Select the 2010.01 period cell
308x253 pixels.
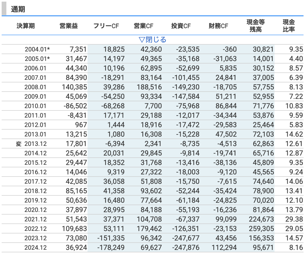[x=35, y=106]
